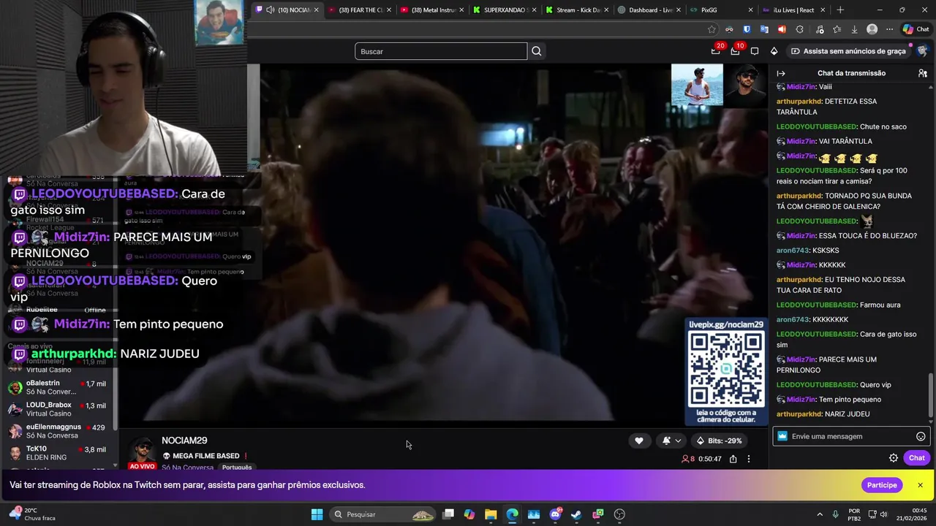Open the chat community users icon

click(923, 73)
